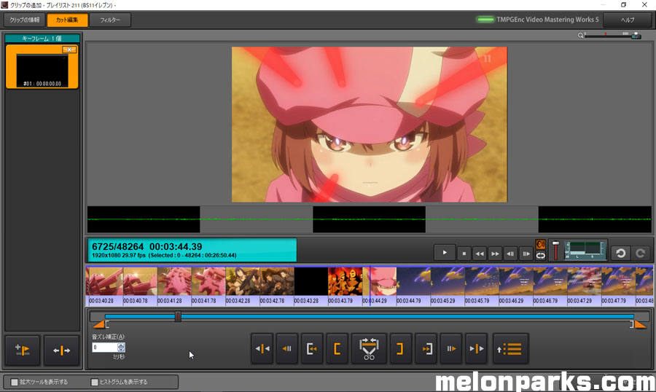The height and width of the screenshot is (392, 656).
Task: Click the TMPGEnc Video Mastering Works 5 label
Action: tap(547, 20)
